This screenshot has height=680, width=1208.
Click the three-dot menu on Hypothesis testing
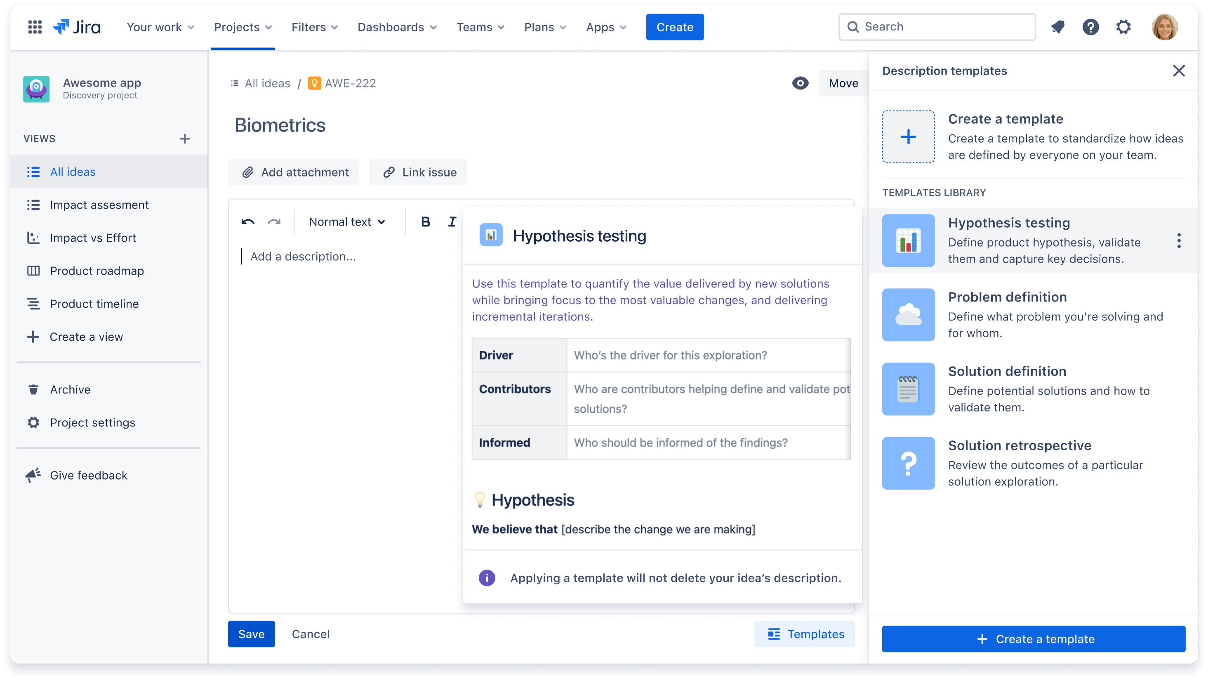tap(1178, 240)
